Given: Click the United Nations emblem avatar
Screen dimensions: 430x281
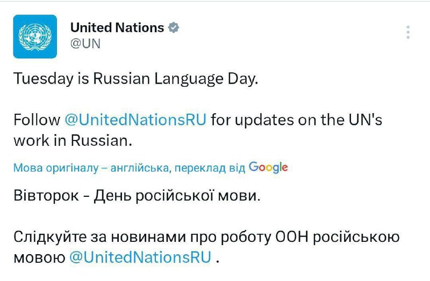Looking at the screenshot, I should [x=35, y=36].
